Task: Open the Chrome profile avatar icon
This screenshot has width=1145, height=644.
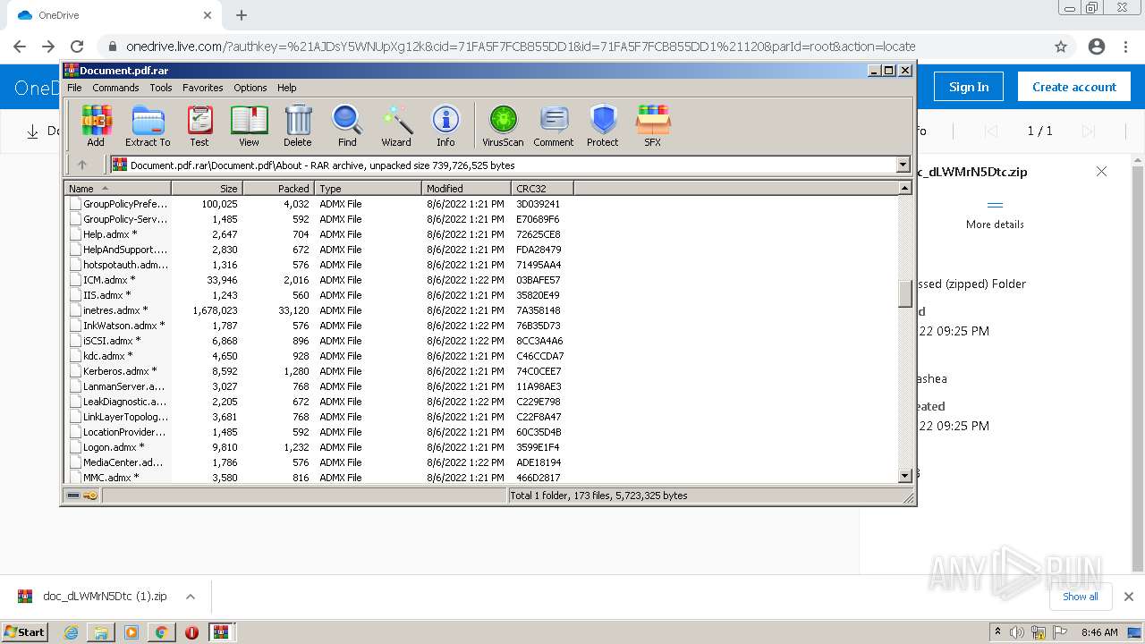Action: [x=1097, y=47]
